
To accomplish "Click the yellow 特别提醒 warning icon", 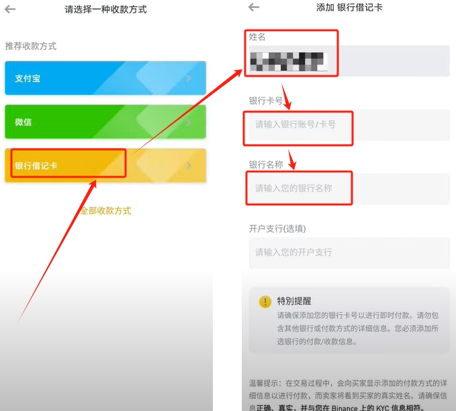I will (265, 301).
